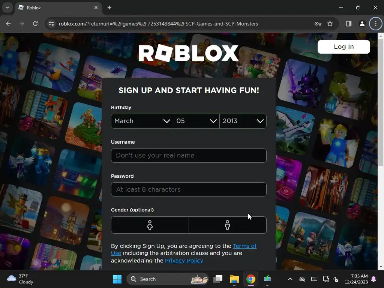
Task: Click the scrollbar down arrow
Action: point(381,267)
